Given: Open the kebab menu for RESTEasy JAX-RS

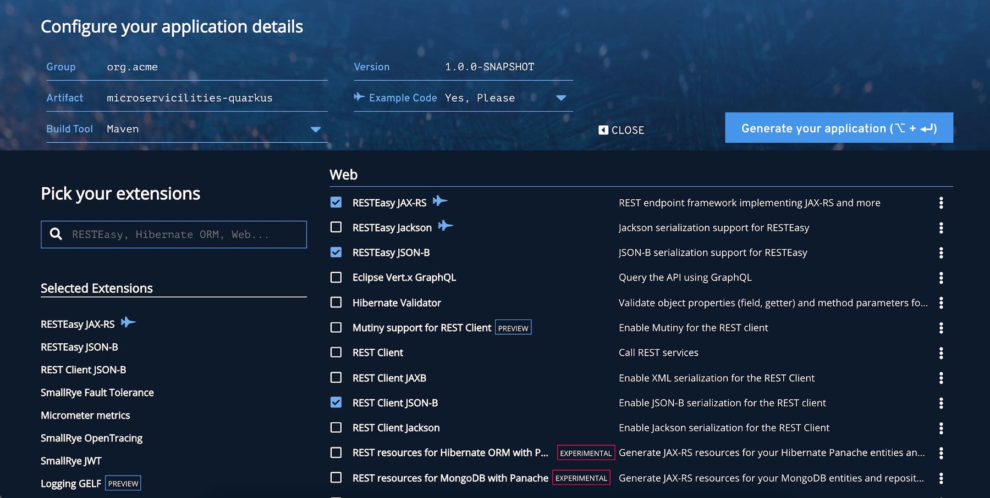Looking at the screenshot, I should click(x=941, y=203).
